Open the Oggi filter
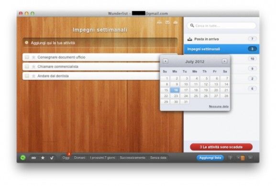276x186 pixels. pos(66,158)
